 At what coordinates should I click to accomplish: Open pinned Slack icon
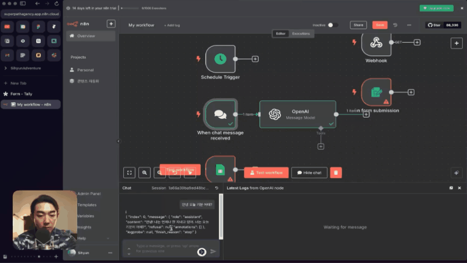pyautogui.click(x=54, y=55)
